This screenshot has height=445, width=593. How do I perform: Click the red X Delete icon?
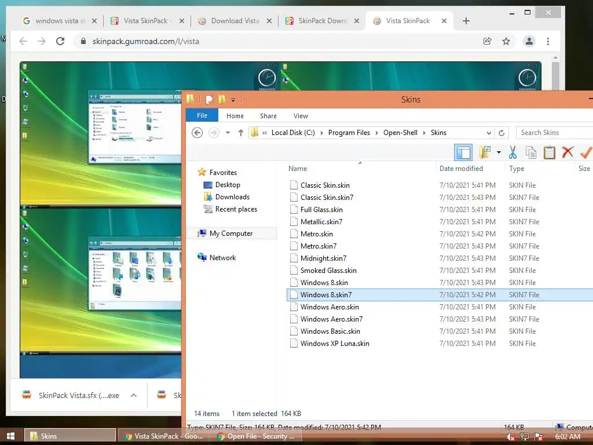pos(568,152)
